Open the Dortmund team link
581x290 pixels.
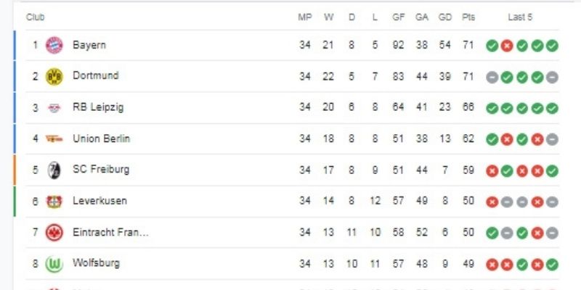point(95,75)
